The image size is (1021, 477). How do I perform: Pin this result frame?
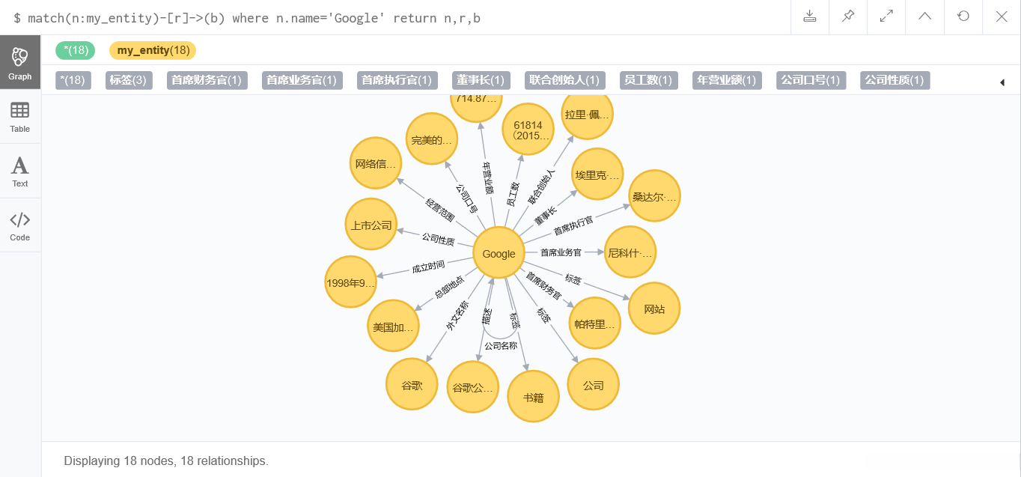(x=848, y=16)
